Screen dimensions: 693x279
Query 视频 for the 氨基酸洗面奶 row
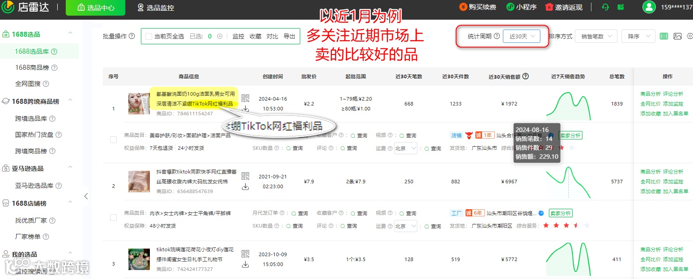coord(408,135)
